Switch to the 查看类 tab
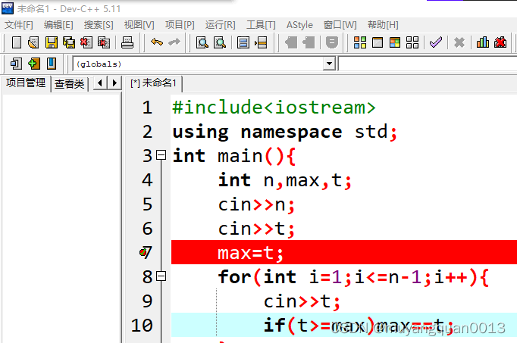 pos(69,83)
